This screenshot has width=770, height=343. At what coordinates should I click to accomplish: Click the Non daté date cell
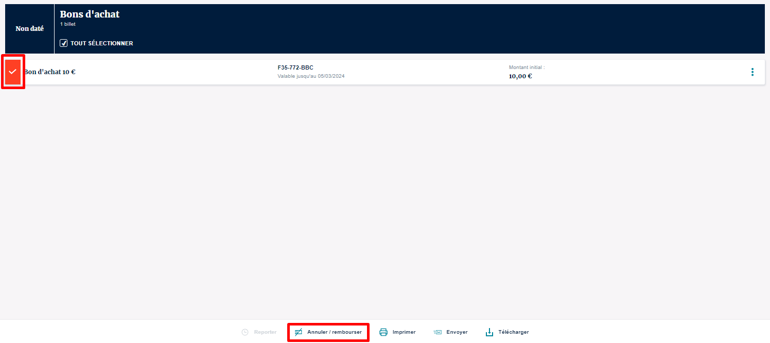click(x=29, y=29)
